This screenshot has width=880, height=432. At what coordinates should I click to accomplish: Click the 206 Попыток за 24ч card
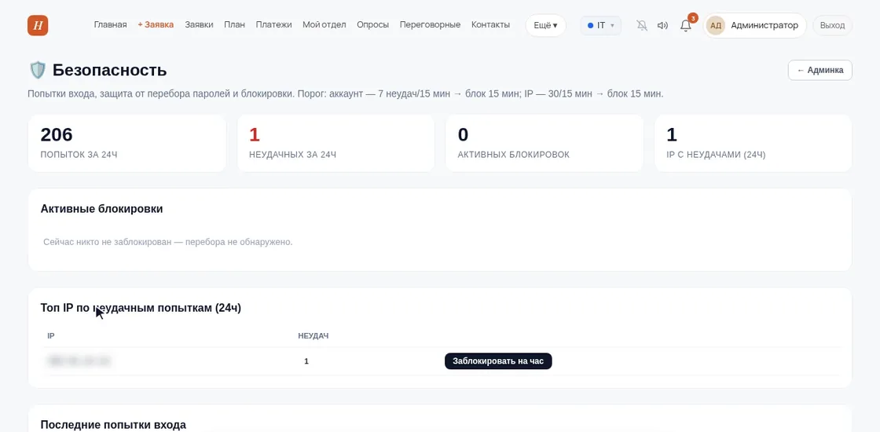tap(126, 143)
